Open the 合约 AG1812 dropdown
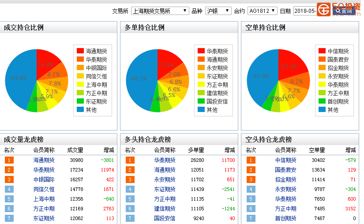364x224 pixels. click(263, 11)
